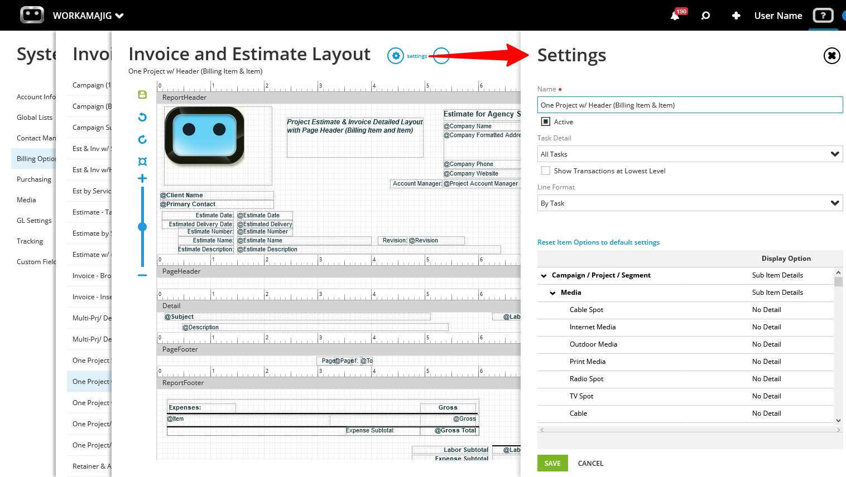Click the Workamajig robot logo
Screen dimensions: 846x477
(x=32, y=15)
